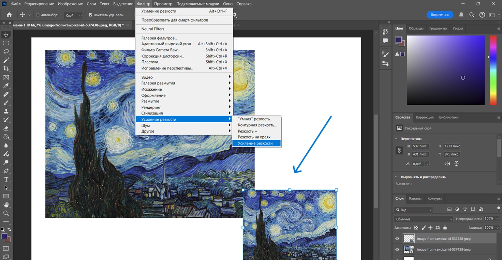Toggle the Показать упр. элем. checkbox
502x260 pixels.
91,15
